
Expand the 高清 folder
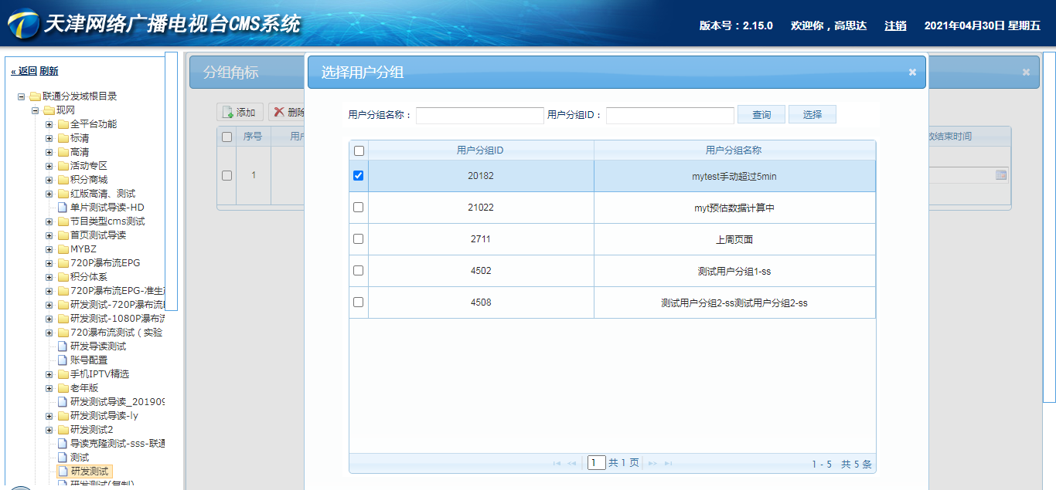pos(49,152)
